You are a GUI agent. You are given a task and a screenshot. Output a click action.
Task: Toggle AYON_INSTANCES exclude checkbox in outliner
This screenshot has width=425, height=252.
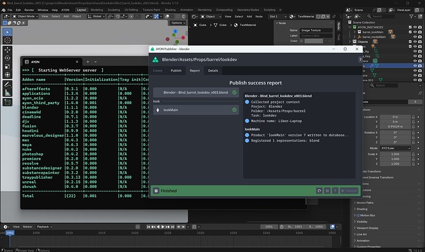click(410, 27)
